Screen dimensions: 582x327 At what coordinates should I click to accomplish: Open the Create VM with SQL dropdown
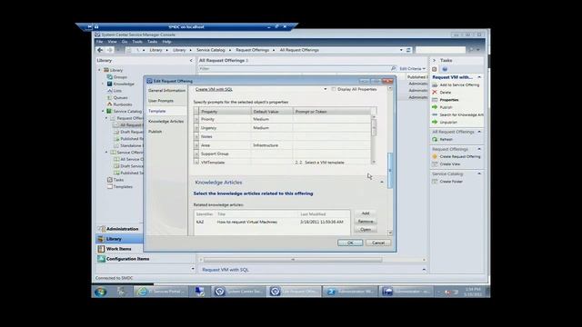coord(326,89)
